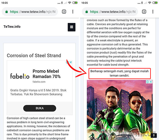
Task: Click the green padlock in left address bar
Action: pyautogui.click(x=7, y=12)
